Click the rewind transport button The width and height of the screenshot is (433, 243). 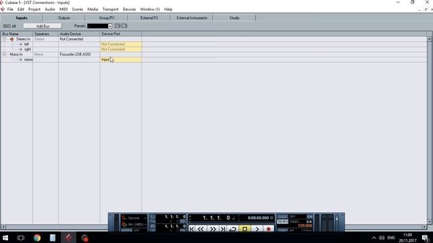point(201,229)
